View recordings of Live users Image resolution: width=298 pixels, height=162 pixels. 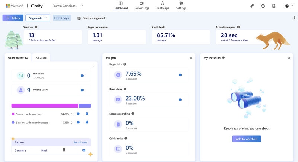(x=82, y=76)
